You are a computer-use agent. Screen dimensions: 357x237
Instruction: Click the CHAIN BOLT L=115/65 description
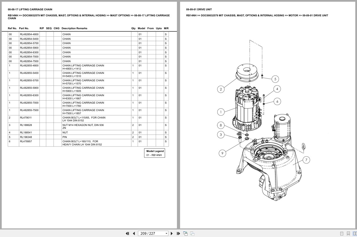[84, 119]
